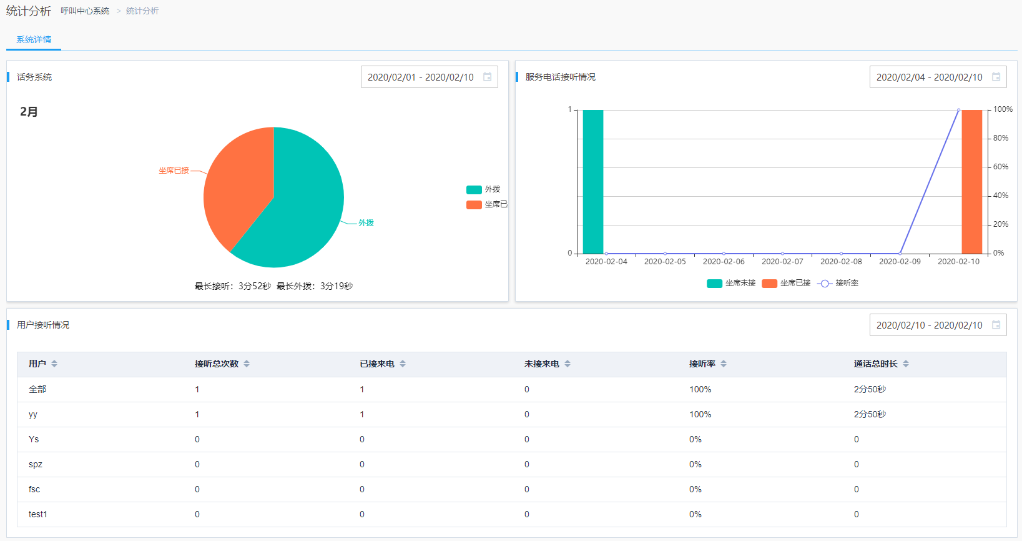Click the 外拨 pie label text
Viewport: 1022px width, 541px height.
click(366, 223)
